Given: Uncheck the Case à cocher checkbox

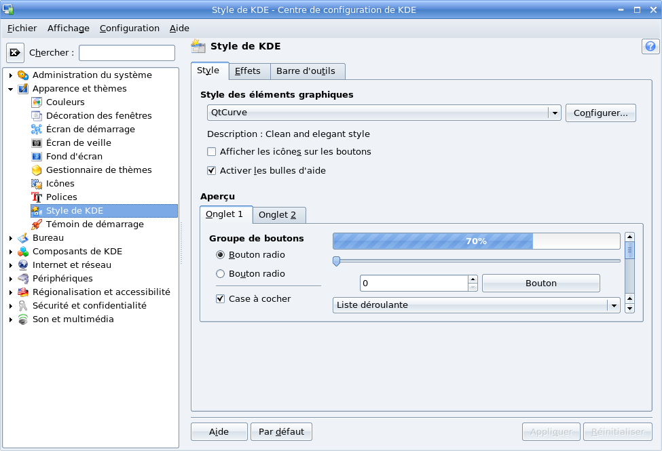Looking at the screenshot, I should 221,298.
